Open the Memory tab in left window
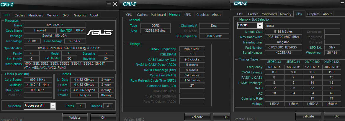 coord(52,15)
